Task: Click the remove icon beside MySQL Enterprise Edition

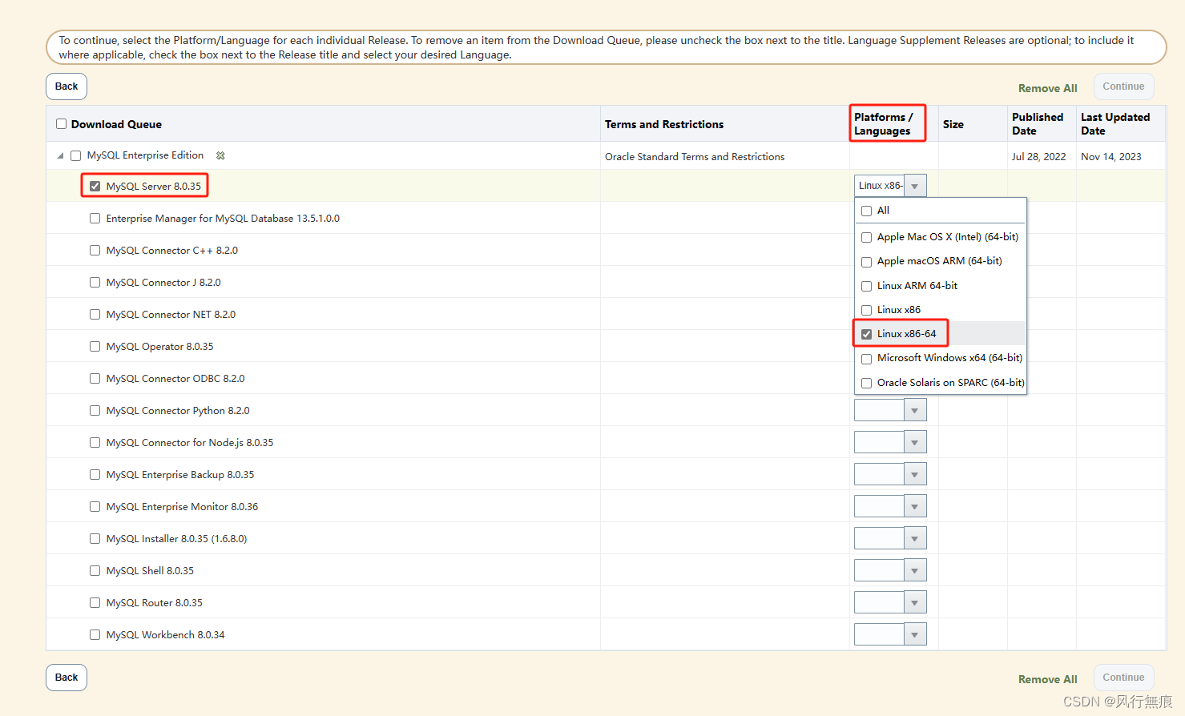Action: [x=220, y=155]
